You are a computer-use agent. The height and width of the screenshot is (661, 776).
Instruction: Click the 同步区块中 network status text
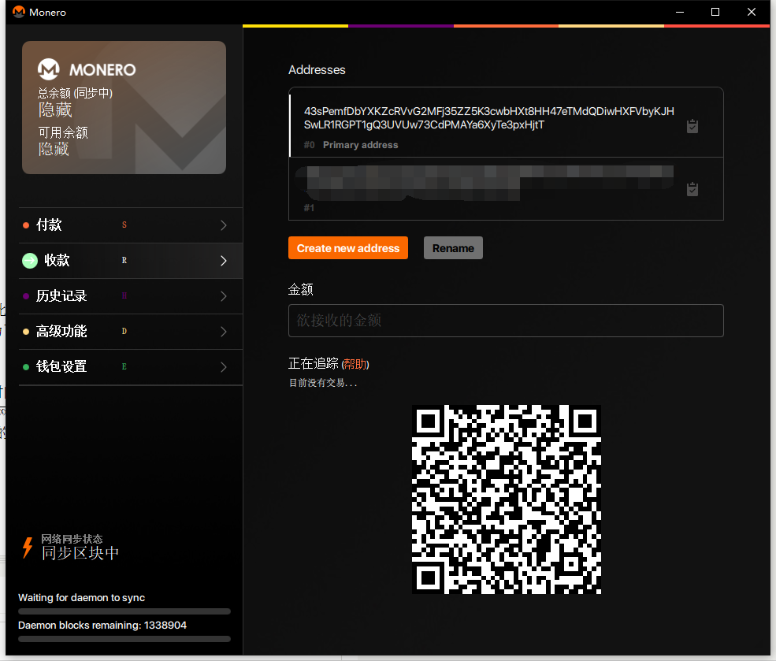point(80,552)
